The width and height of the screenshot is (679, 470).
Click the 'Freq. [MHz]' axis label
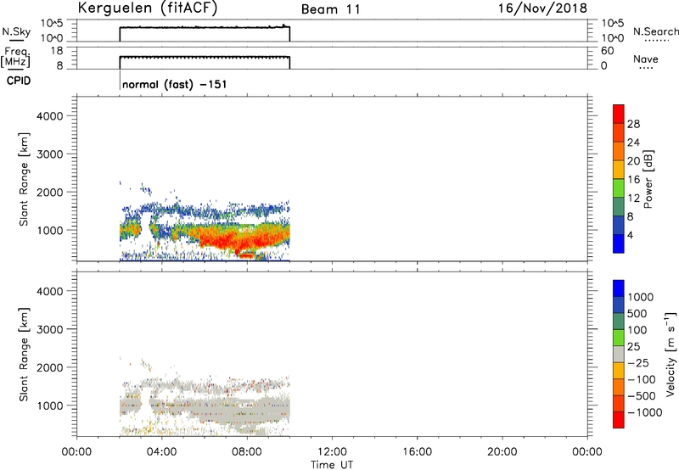15,57
